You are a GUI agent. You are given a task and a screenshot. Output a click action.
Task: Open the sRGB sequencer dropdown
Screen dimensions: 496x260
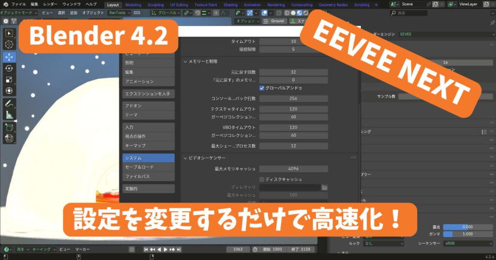tap(468, 243)
